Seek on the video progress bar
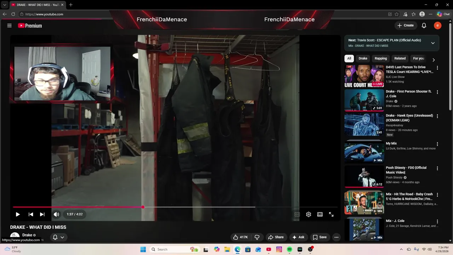 click(x=176, y=207)
